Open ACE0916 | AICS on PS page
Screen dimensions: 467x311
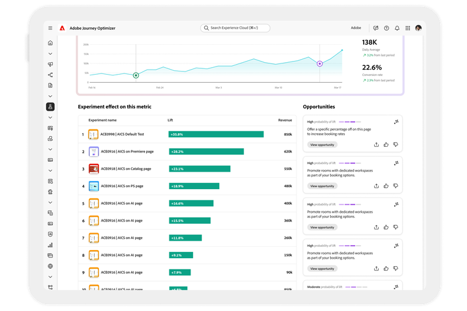pyautogui.click(x=122, y=186)
